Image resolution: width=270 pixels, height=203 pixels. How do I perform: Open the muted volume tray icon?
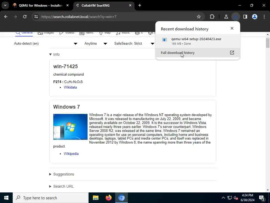[236, 198]
